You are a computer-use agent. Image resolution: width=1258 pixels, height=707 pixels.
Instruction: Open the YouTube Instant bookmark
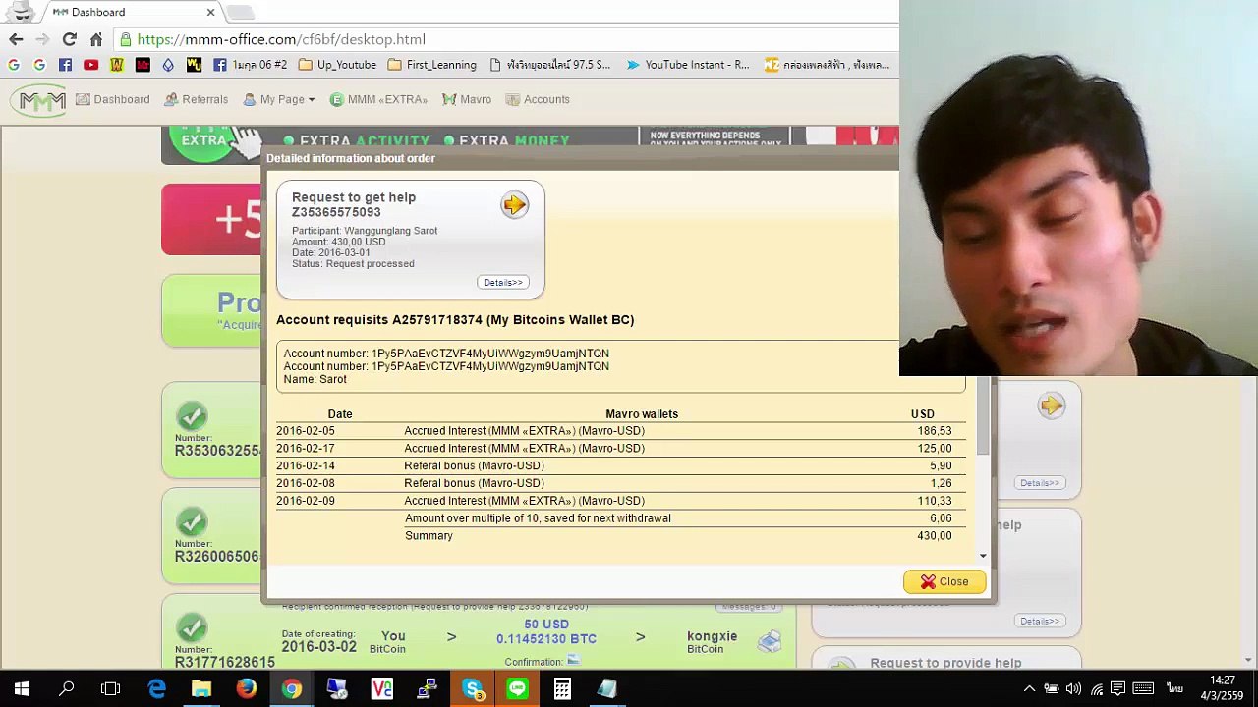[687, 65]
